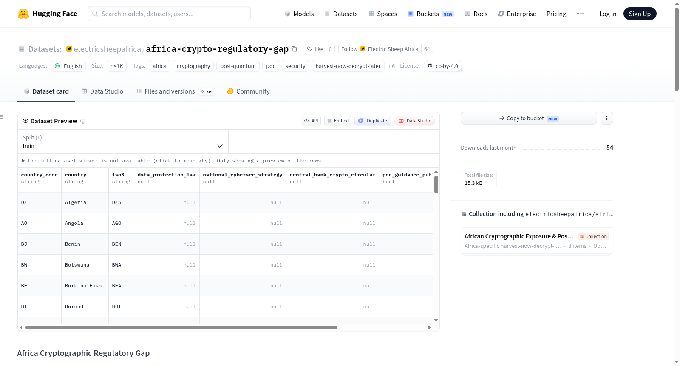680x366 pixels.
Task: Go to the Pricing page
Action: point(556,14)
